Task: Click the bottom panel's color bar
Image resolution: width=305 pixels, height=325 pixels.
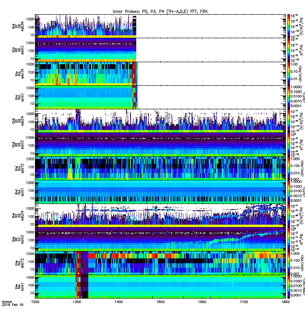Action: coord(289,287)
